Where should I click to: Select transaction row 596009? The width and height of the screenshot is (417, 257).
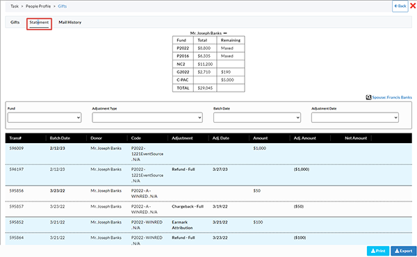coord(208,154)
